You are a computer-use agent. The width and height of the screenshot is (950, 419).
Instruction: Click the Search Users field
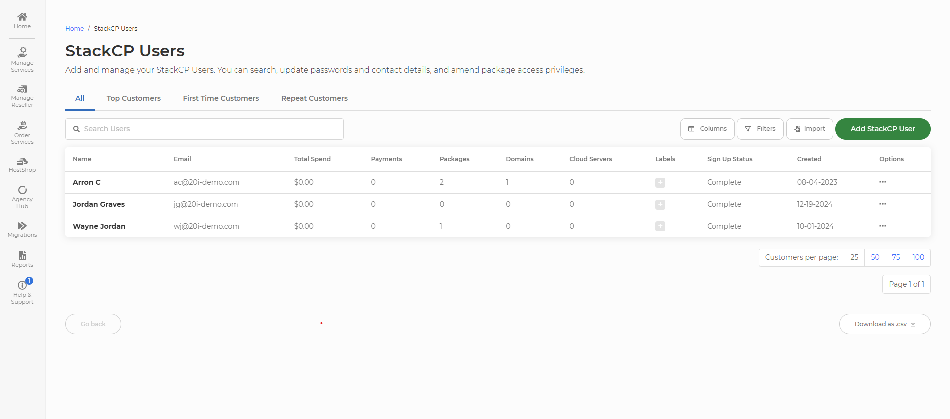coord(205,129)
